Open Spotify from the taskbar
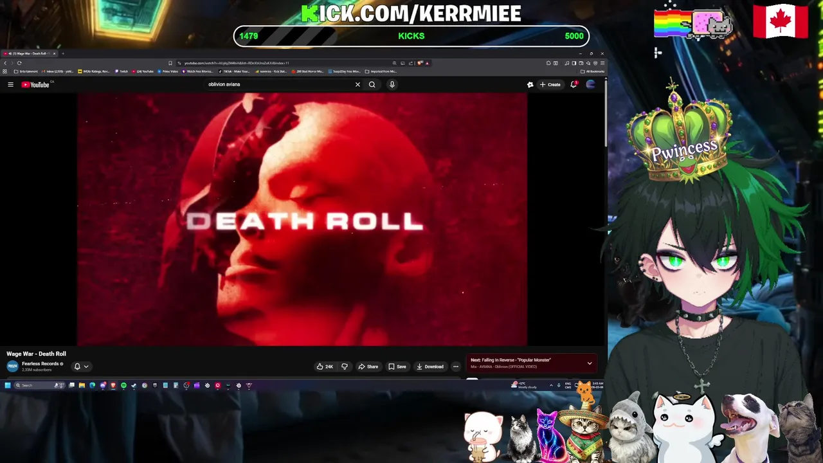823x463 pixels. coord(123,385)
